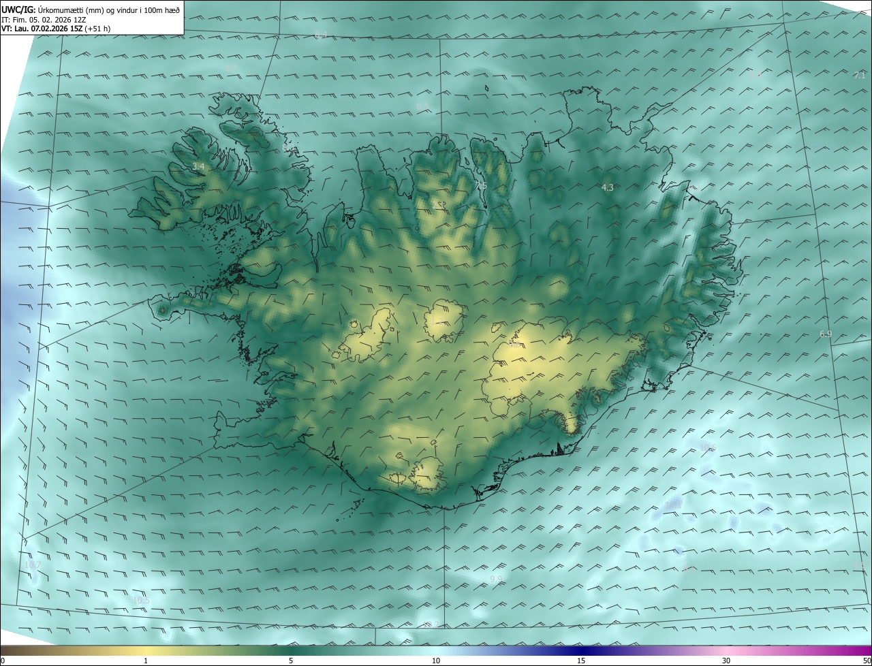The height and width of the screenshot is (666, 872).
Task: Click the 30 tick on the color scale
Action: (x=726, y=661)
